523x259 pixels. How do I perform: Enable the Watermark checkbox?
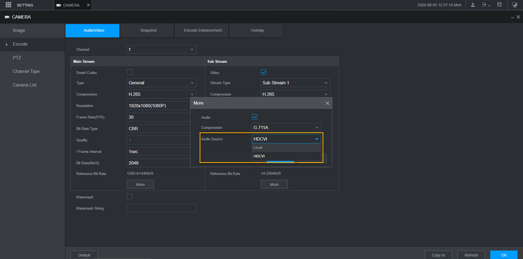pos(130,197)
